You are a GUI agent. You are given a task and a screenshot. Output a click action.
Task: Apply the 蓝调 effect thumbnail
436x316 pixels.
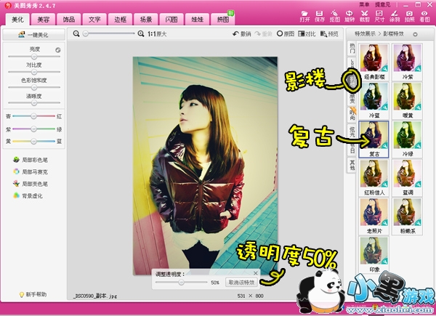click(408, 177)
